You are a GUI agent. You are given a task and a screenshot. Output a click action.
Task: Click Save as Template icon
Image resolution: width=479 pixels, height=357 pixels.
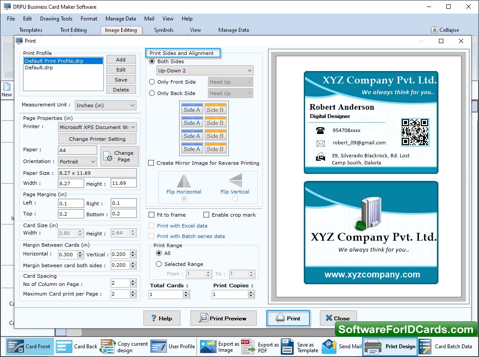(287, 346)
